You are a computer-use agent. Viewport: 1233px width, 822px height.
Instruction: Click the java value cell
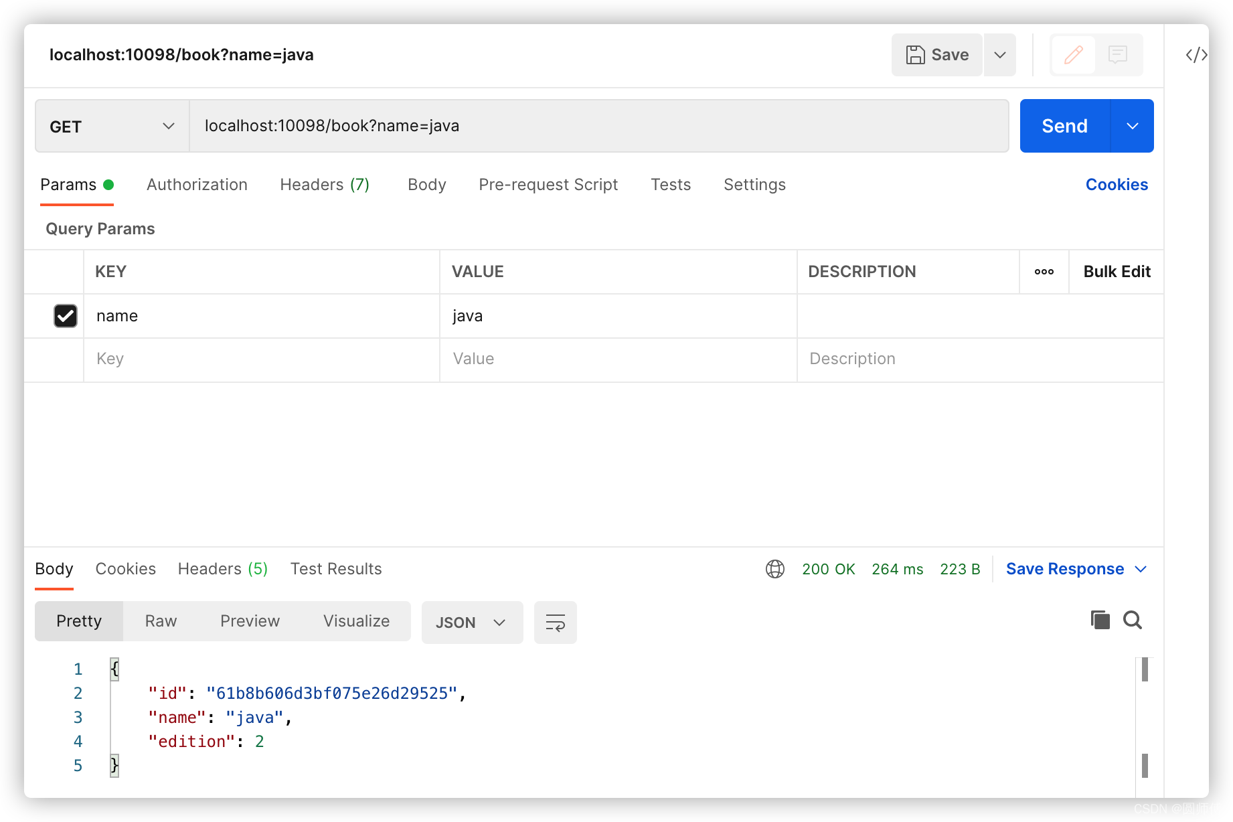[619, 316]
